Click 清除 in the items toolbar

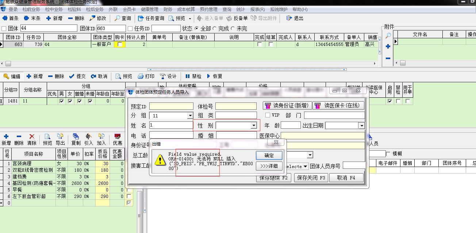coord(32,139)
